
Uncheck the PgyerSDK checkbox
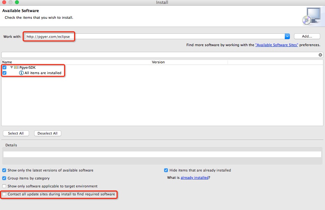4,67
